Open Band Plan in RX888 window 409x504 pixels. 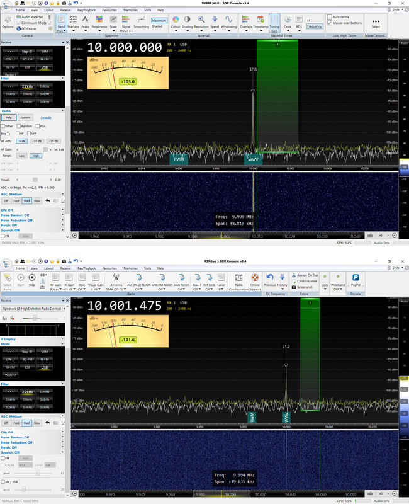(61, 23)
